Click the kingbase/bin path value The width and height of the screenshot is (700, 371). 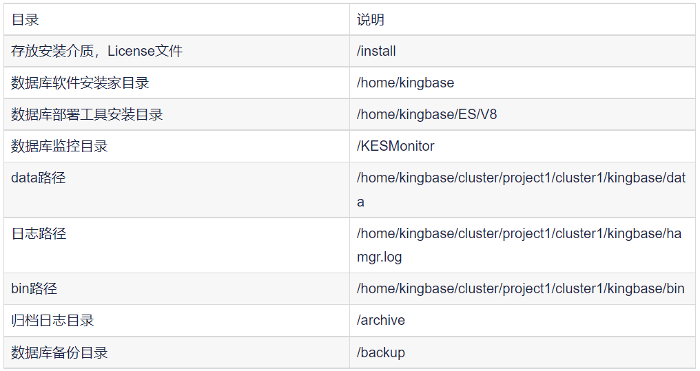[520, 289]
